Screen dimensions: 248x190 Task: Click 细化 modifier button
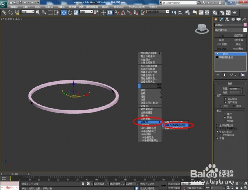(x=238, y=44)
